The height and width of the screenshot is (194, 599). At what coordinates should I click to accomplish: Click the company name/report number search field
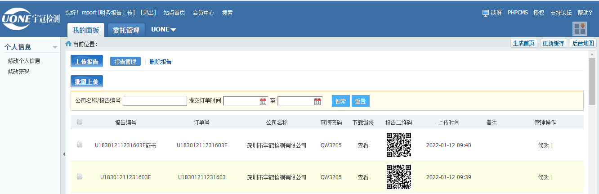(155, 101)
